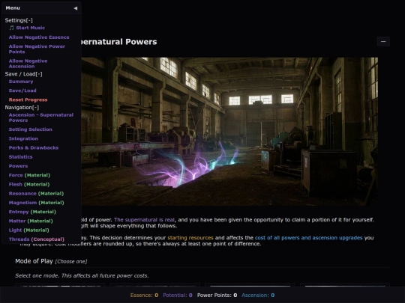This screenshot has width=405, height=303.
Task: Open the Save/Load dialog
Action: [22, 91]
